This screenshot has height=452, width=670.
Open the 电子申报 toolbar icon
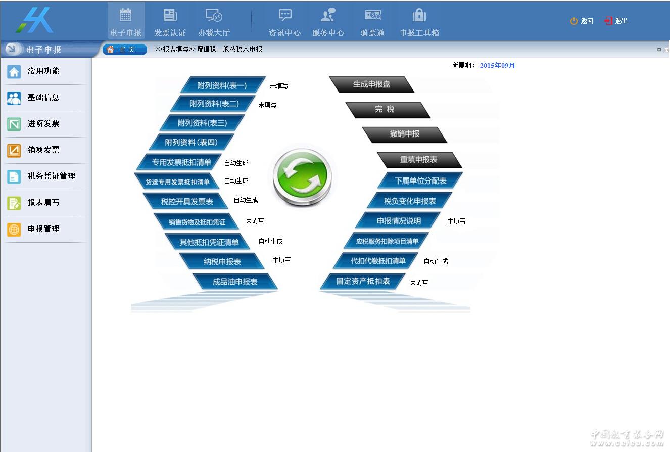tap(126, 21)
